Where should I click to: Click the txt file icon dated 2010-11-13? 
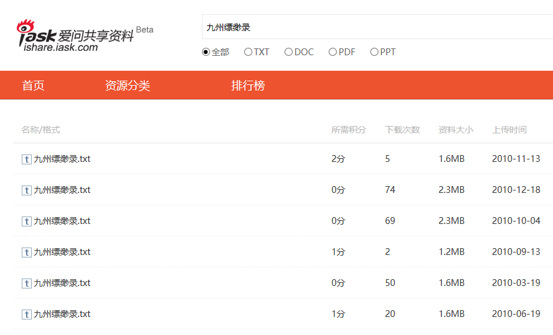coord(27,159)
